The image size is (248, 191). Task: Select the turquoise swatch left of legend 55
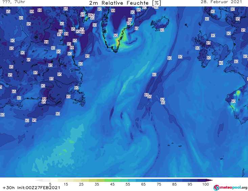[x=124, y=180]
